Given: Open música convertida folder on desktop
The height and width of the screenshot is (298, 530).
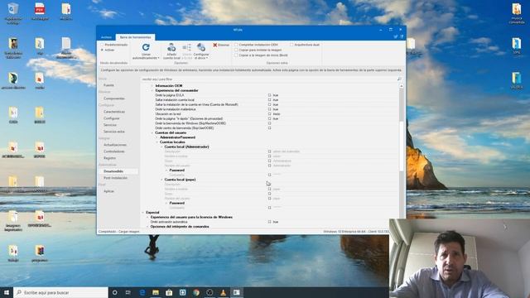Looking at the screenshot, I should [x=517, y=13].
